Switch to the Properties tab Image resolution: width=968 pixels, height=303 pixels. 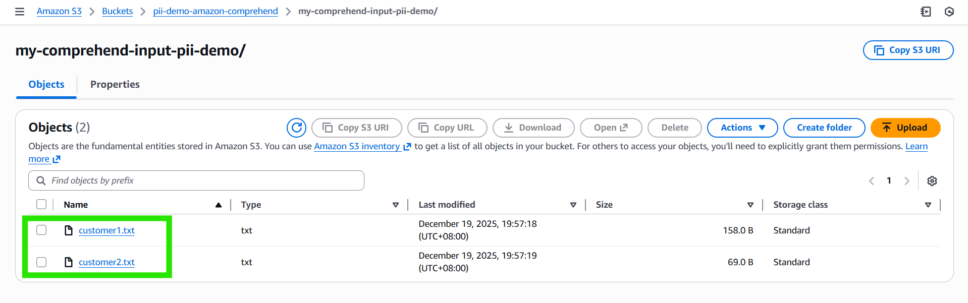115,84
